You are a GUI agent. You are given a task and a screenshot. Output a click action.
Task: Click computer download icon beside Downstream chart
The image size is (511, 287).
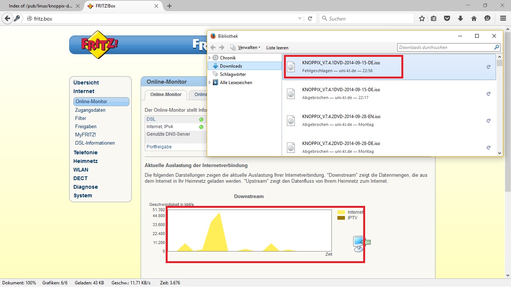point(362,244)
